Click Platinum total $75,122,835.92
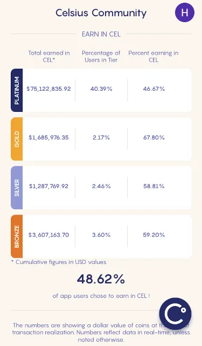Viewport: 202px width, 346px height. click(48, 89)
